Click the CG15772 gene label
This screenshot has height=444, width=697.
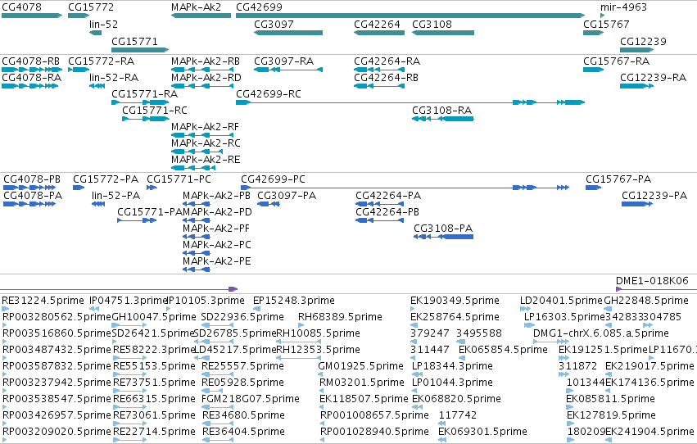pos(91,7)
